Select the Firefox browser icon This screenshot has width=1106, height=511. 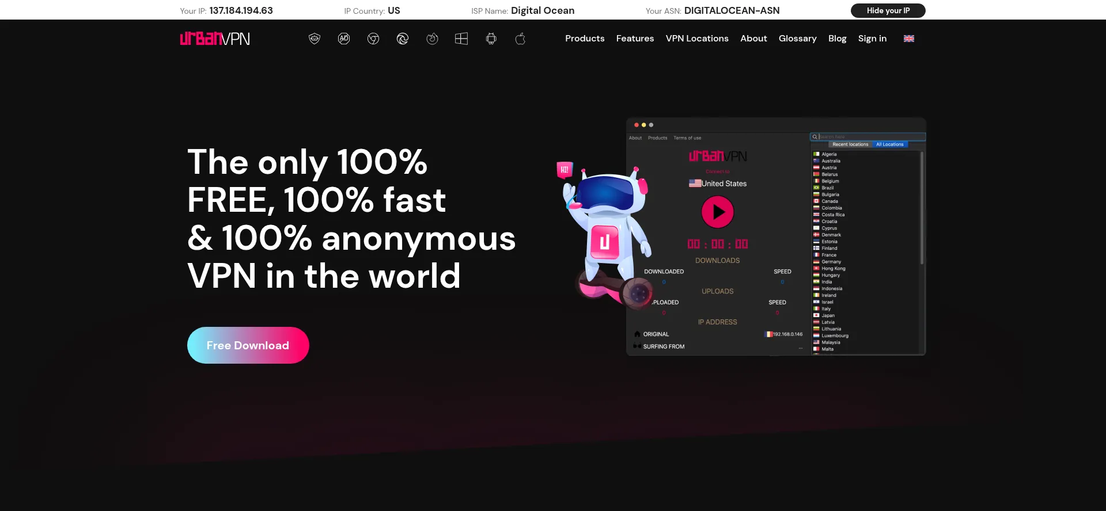432,39
